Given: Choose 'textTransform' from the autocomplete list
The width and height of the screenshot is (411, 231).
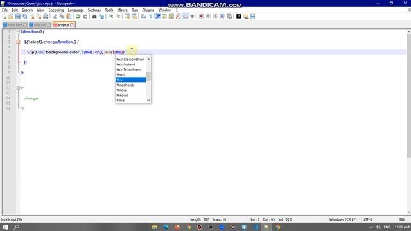Looking at the screenshot, I should (128, 70).
